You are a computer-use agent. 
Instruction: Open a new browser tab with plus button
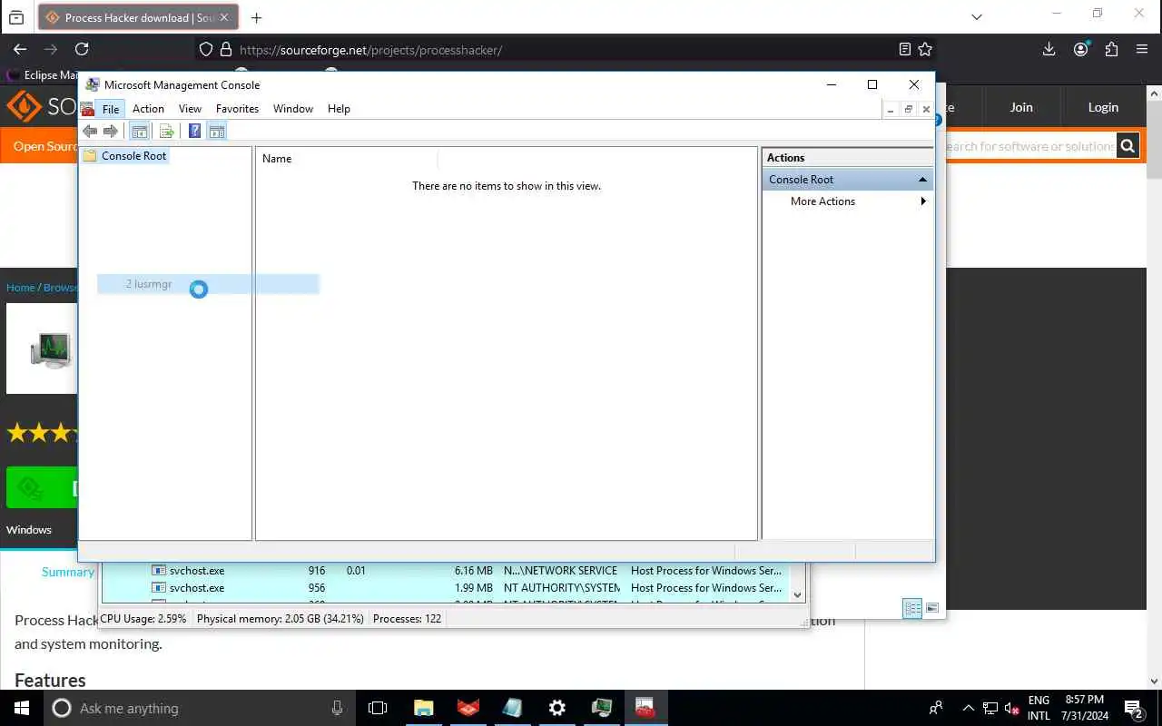pos(256,17)
